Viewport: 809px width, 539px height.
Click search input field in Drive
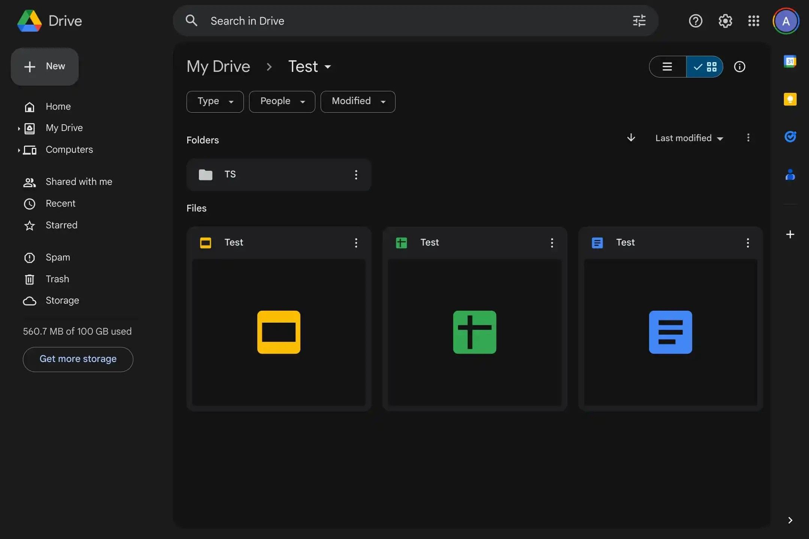pyautogui.click(x=415, y=21)
